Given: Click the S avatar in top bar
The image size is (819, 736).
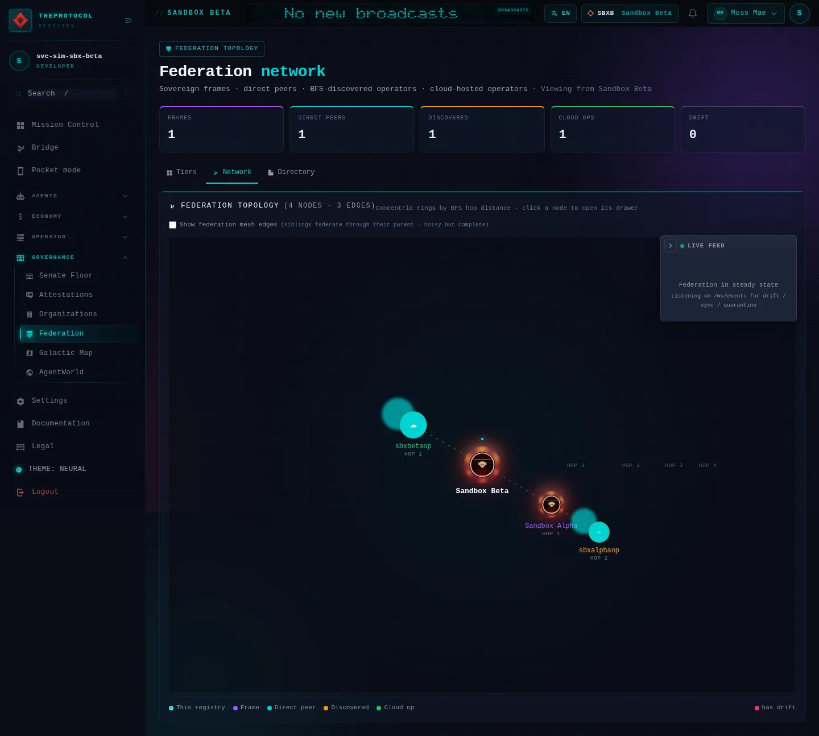Looking at the screenshot, I should (799, 13).
